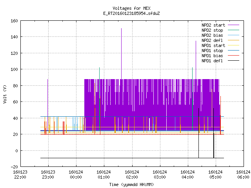The image size is (251, 188).
Task: Click the yellow NPD1 start legend line
Action: [x=233, y=45]
